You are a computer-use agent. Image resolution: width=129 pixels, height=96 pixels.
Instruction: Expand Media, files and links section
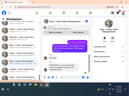click(x=109, y=57)
